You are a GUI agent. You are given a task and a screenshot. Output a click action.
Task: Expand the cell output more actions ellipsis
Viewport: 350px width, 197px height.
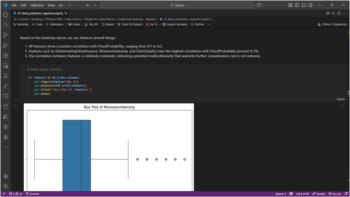(x=15, y=105)
